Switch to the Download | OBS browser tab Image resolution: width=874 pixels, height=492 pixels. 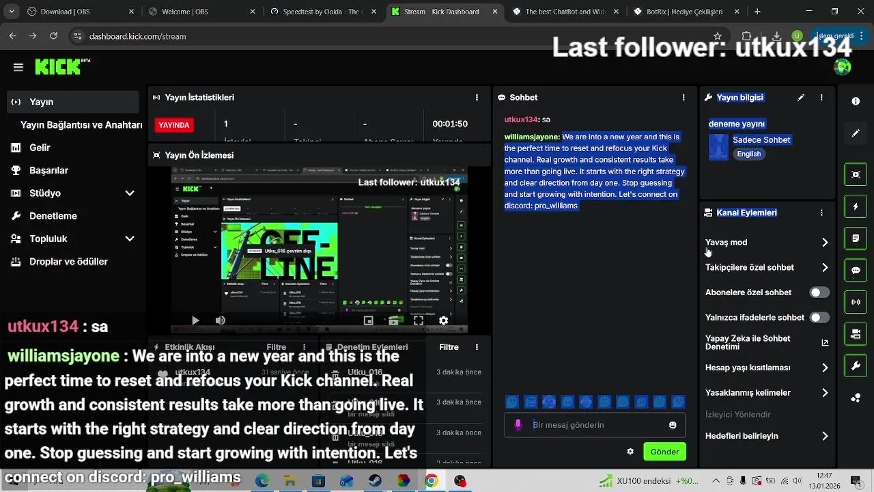tap(74, 12)
